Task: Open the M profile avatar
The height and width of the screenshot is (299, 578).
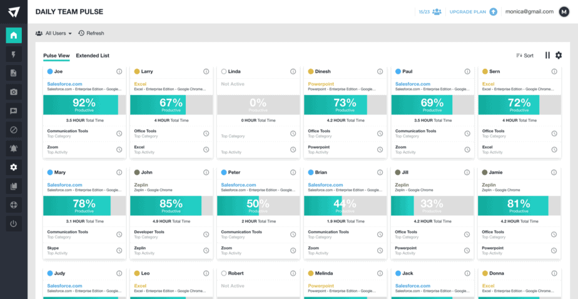Action: [564, 12]
